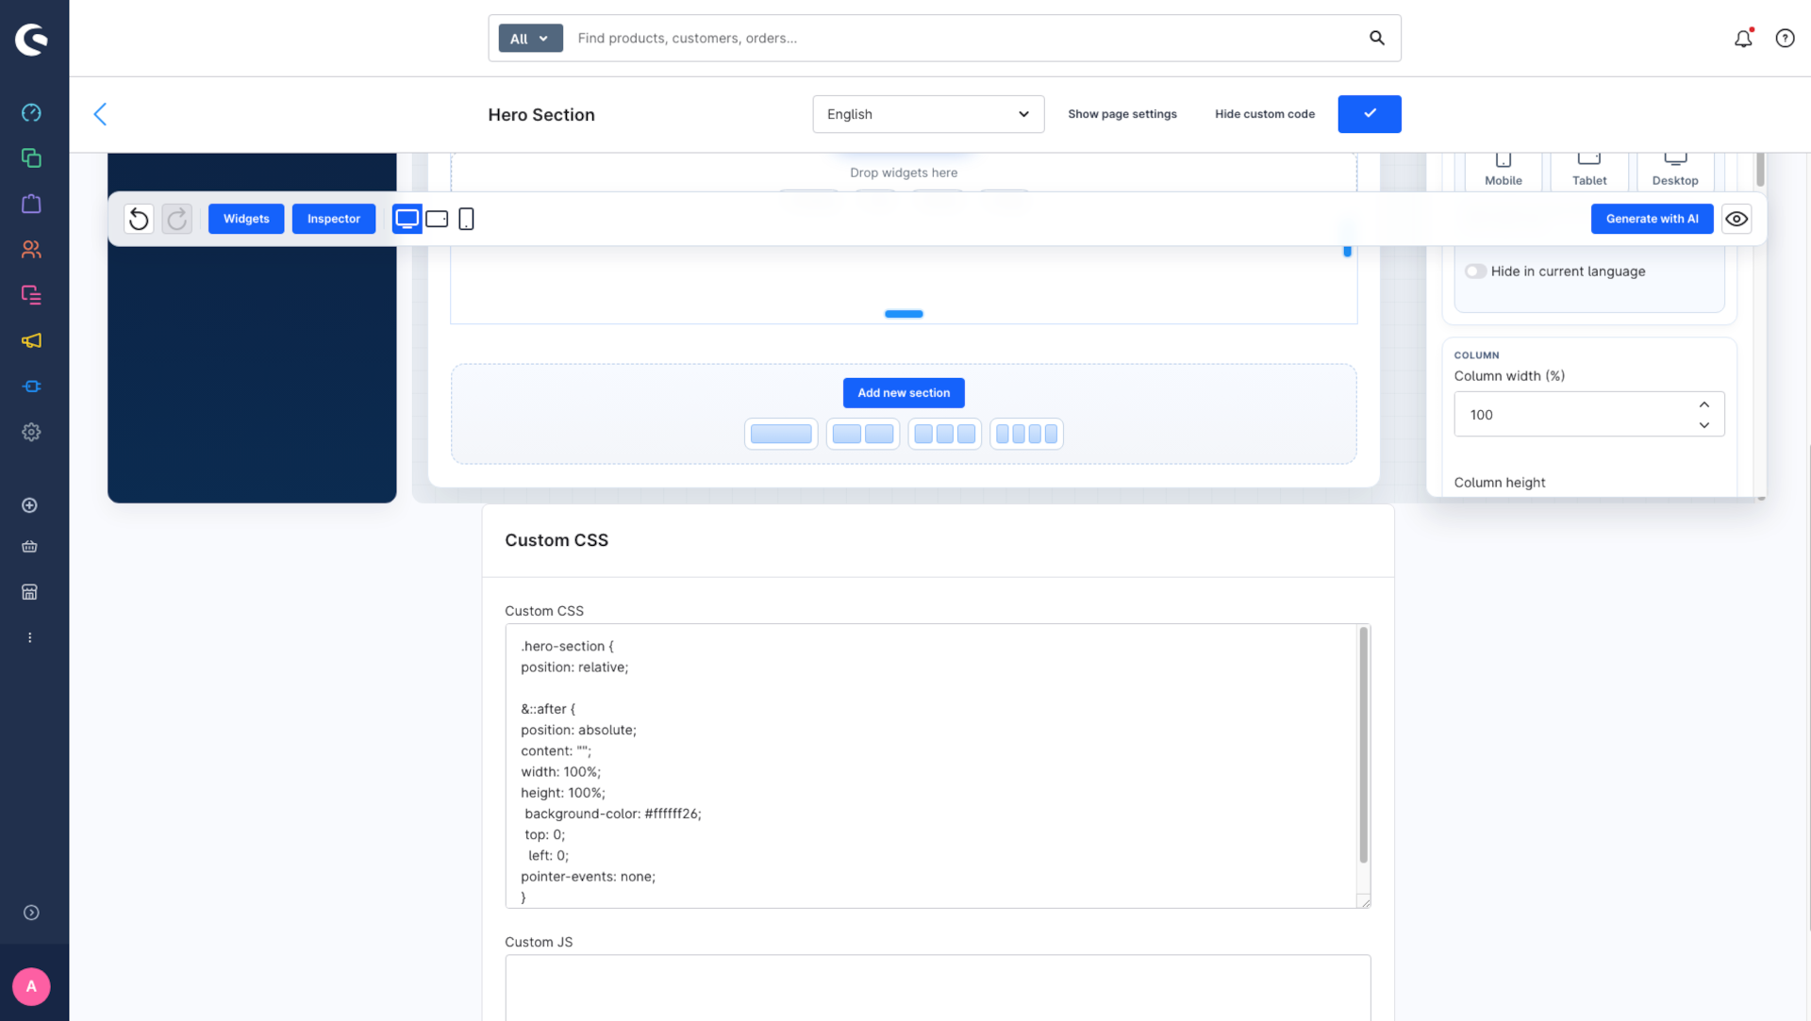This screenshot has width=1811, height=1021.
Task: Open the All search filter dropdown
Action: click(530, 39)
